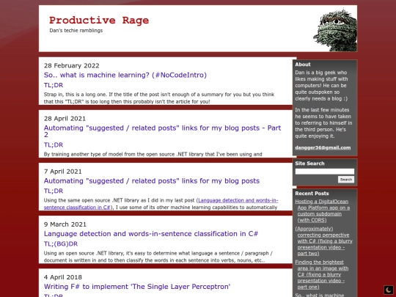Image resolution: width=396 pixels, height=297 pixels.
Task: Click the Oscar the Grouch header image
Action: (335, 30)
